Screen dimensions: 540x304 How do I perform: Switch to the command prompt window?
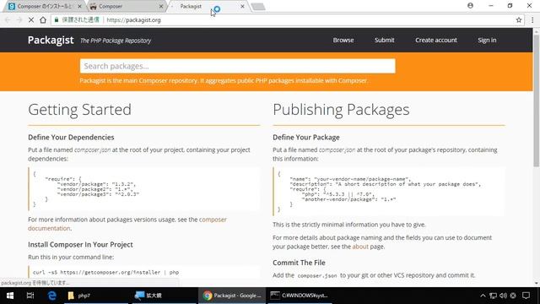coord(299,296)
